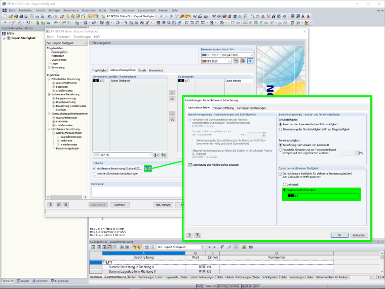This screenshot has width=385, height=289.
Task: Choose the Individuell export option
Action: [x=285, y=185]
